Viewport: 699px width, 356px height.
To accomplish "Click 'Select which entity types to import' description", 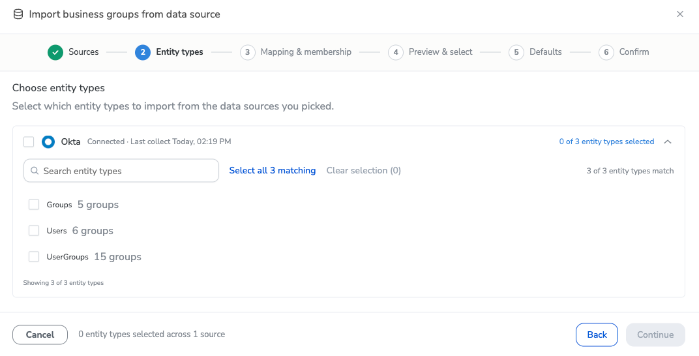I will (173, 106).
